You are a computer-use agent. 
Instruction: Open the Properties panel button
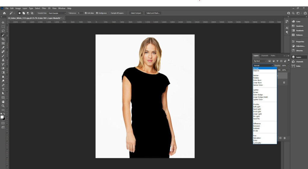(x=298, y=41)
